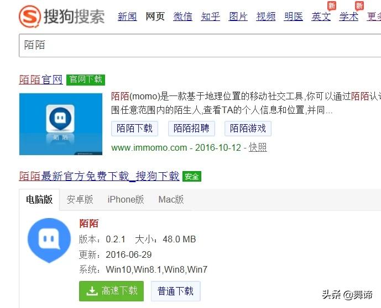Open the Momo official site thumbnail image
The image size is (381, 308).
click(61, 124)
